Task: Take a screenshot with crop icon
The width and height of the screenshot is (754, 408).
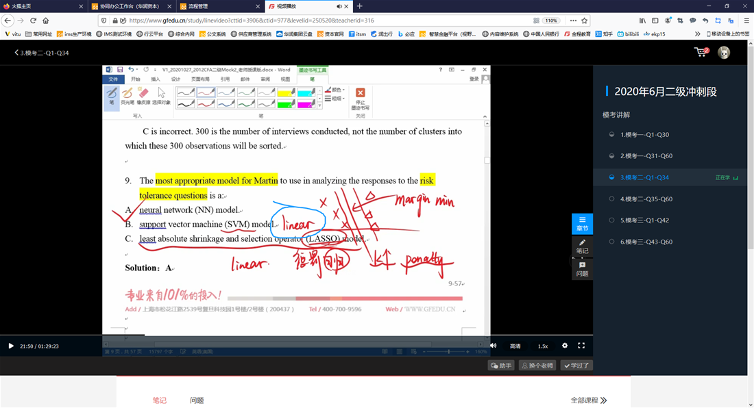Action: (x=680, y=21)
